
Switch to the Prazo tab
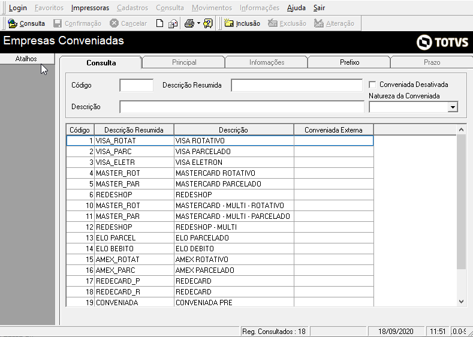[432, 62]
